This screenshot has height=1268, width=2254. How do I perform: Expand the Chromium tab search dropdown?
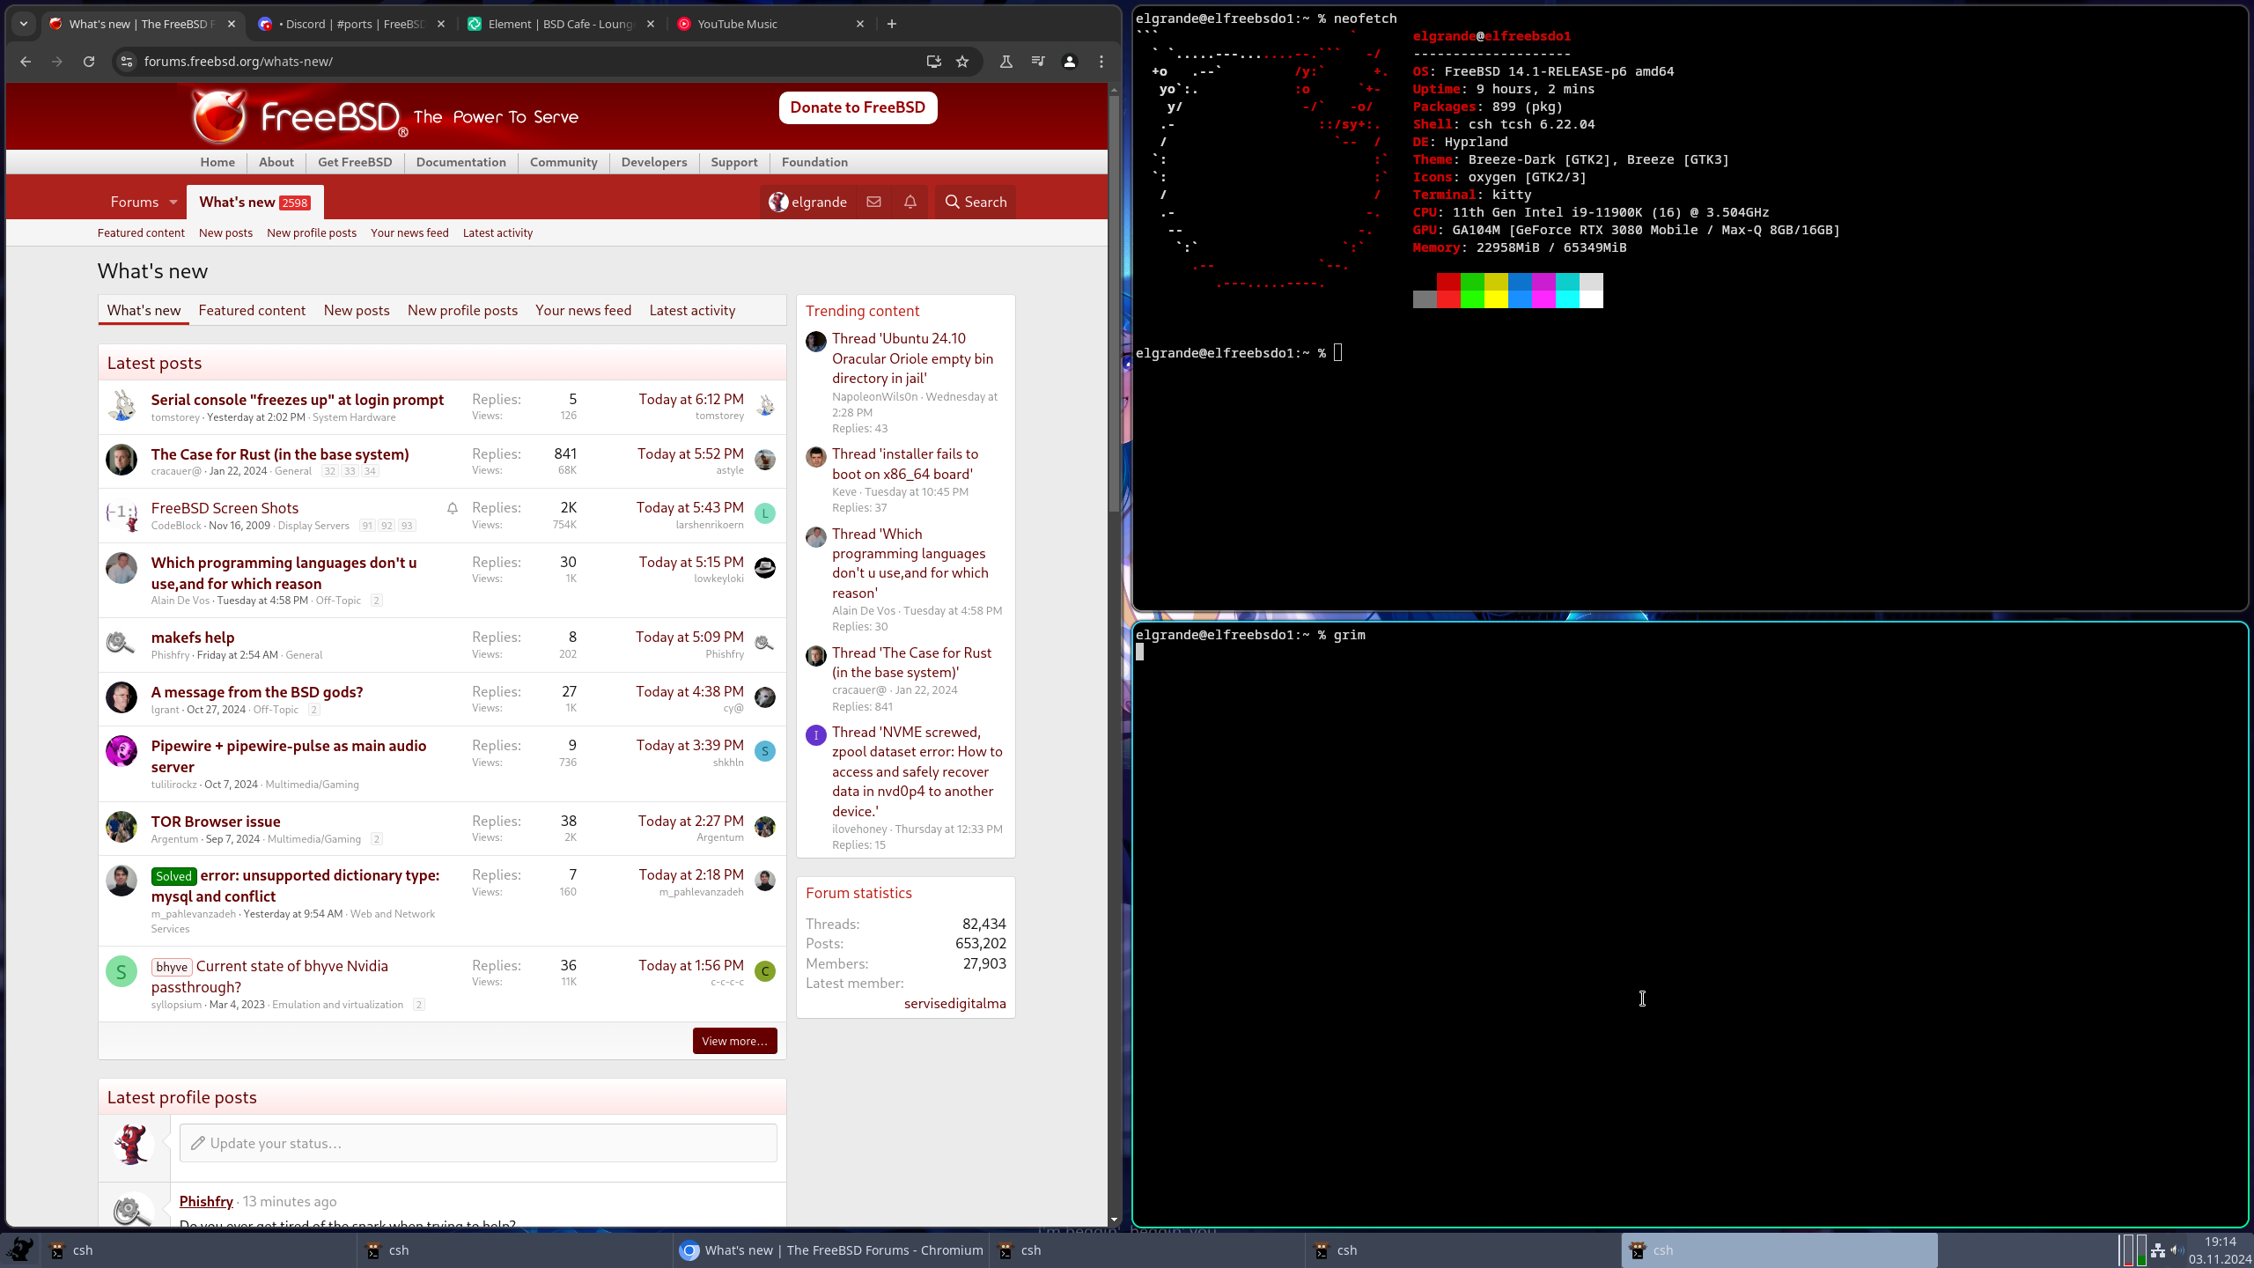click(24, 24)
